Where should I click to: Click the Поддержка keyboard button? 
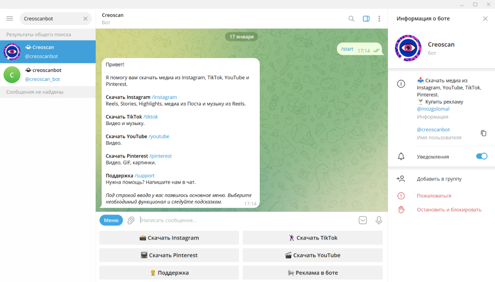pyautogui.click(x=169, y=272)
